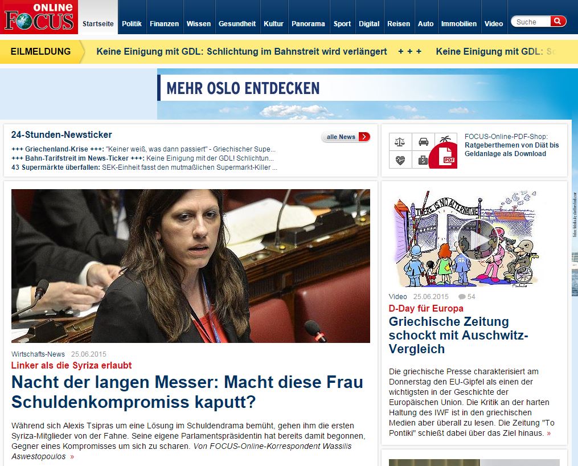Open the FOCUS Online logo homepage

(x=39, y=17)
